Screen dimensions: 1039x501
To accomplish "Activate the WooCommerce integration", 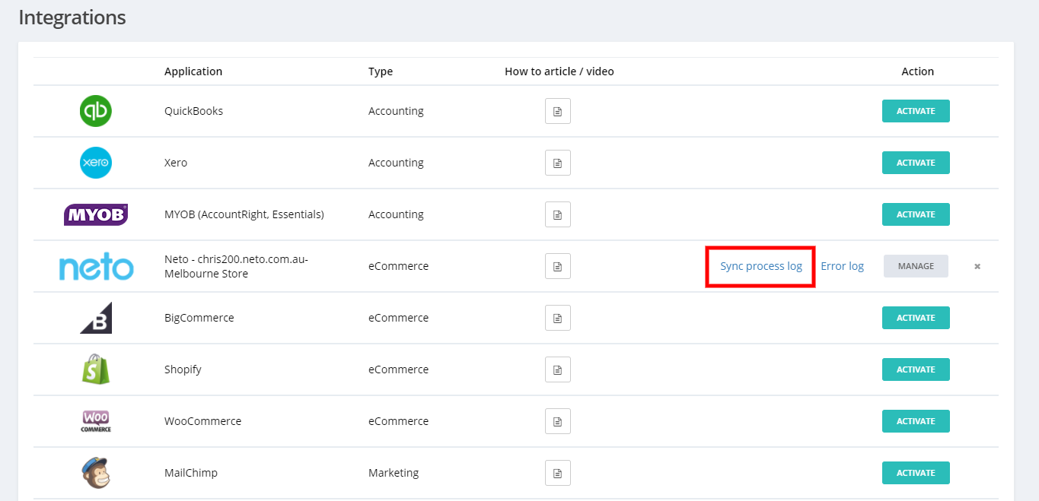I will point(916,421).
